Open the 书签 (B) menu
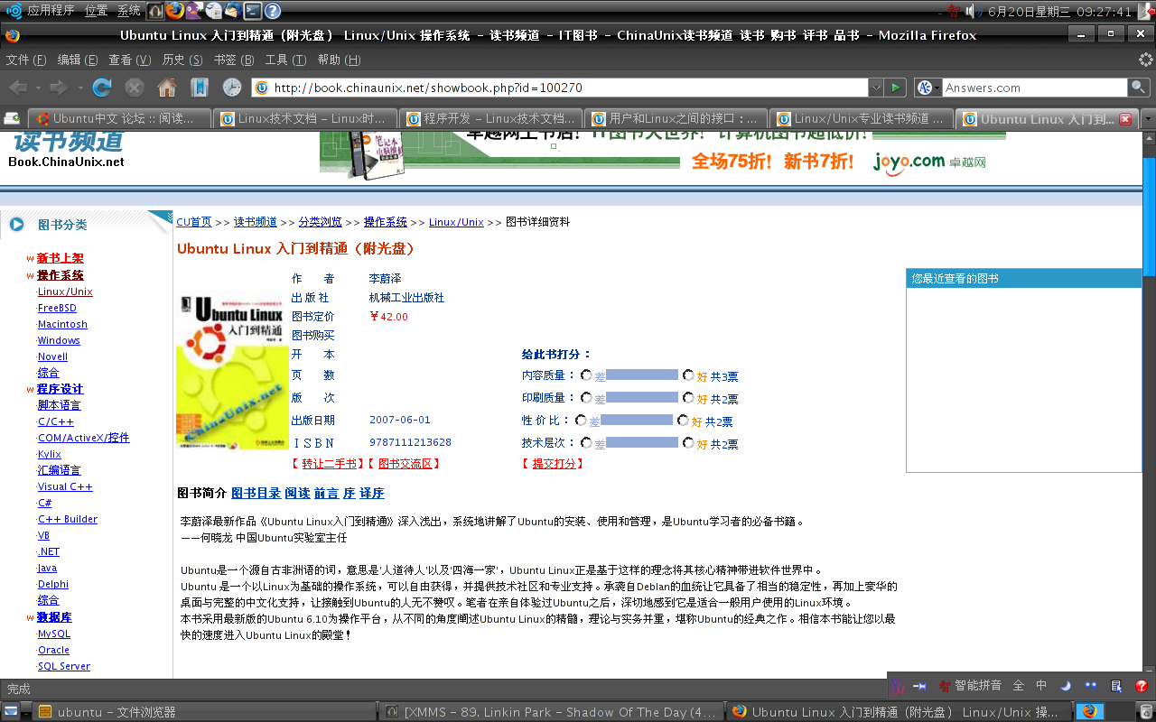 click(x=234, y=60)
